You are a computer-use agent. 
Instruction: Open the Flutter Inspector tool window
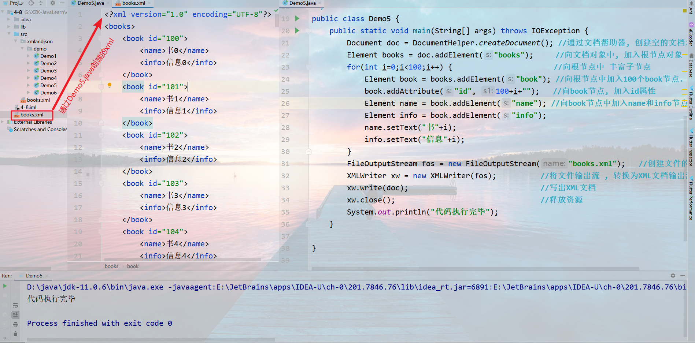(x=691, y=148)
